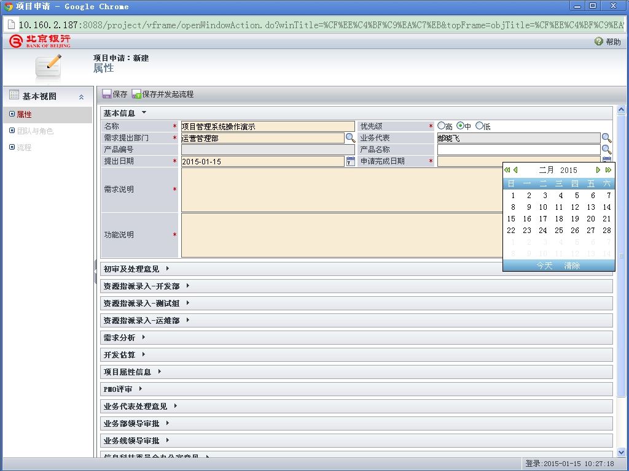The image size is (629, 471).
Task: Open search lookup for 业务代表
Action: [x=606, y=138]
